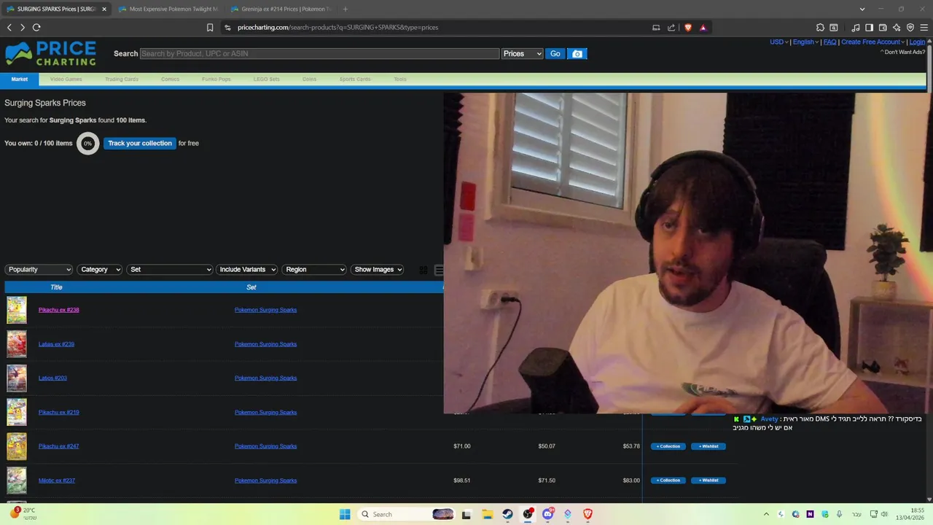Viewport: 933px width, 525px height.
Task: Click the product search input field
Action: pyautogui.click(x=319, y=54)
